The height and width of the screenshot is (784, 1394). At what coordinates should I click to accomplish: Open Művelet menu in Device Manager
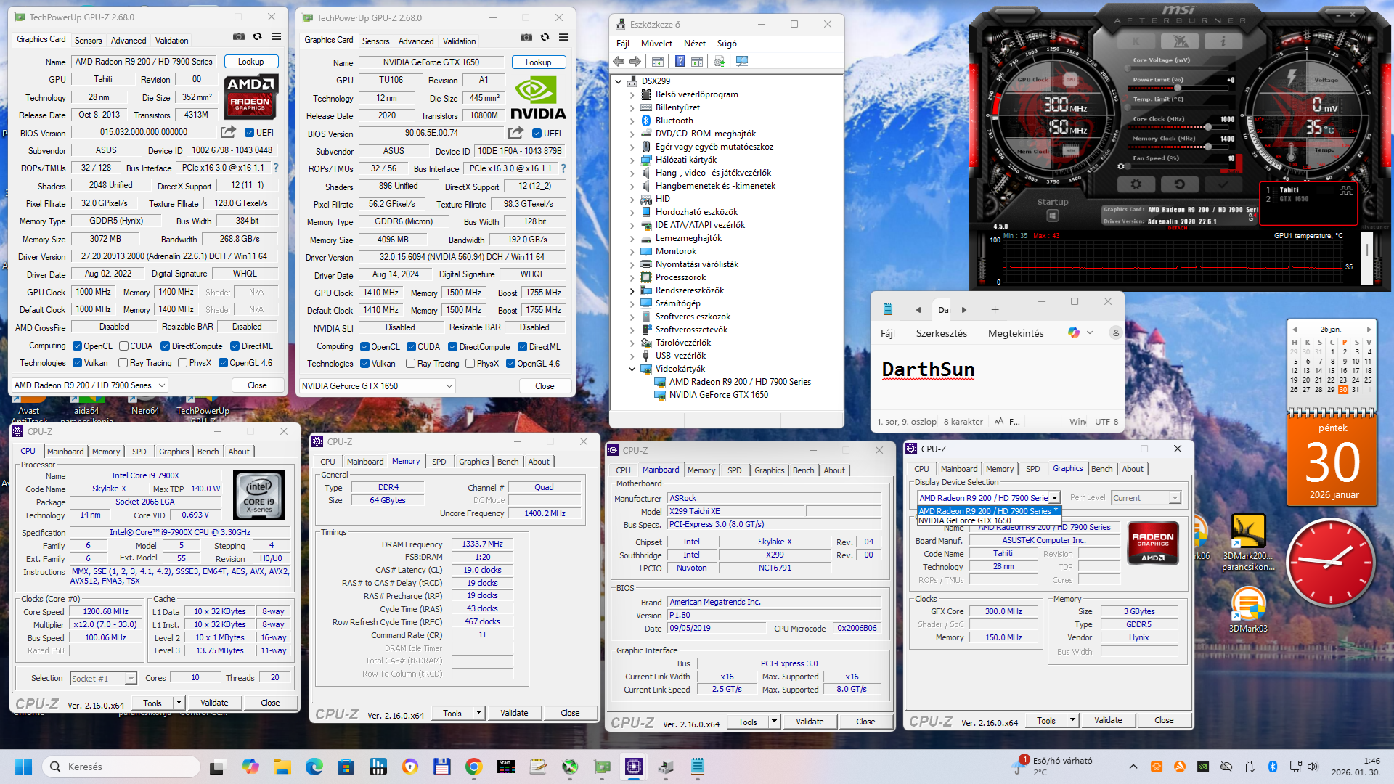(656, 44)
